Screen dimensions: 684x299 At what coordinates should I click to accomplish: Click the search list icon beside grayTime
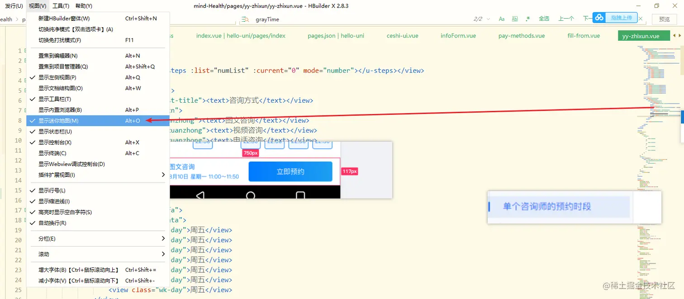[x=246, y=19]
